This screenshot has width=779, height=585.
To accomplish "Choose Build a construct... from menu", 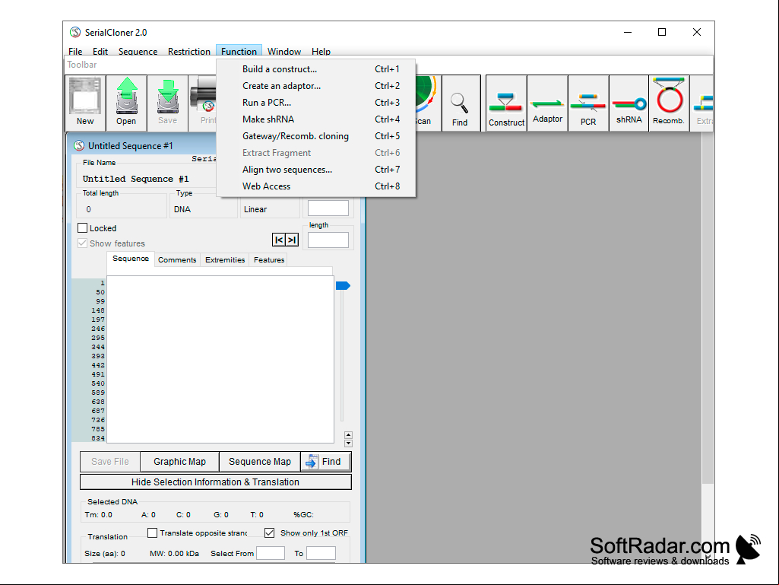I will [316, 69].
